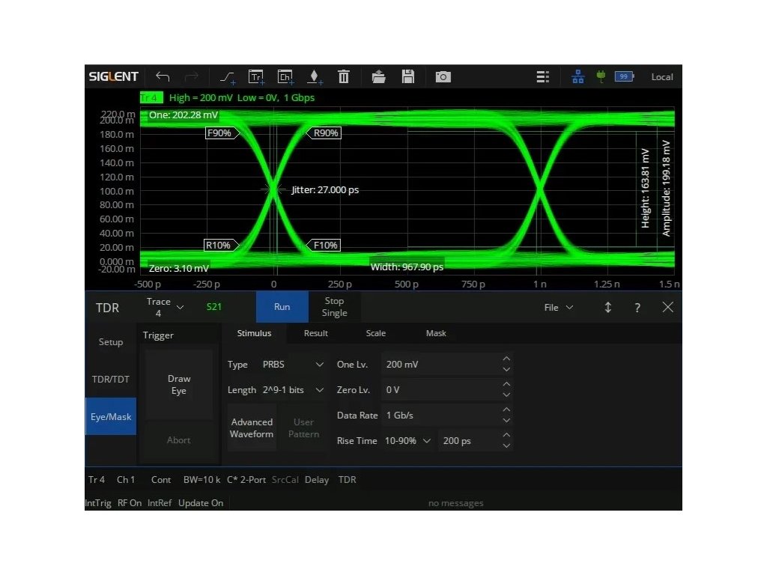Screen dimensions: 767x575
Task: Toggle Stop Single mode
Action: pos(334,307)
